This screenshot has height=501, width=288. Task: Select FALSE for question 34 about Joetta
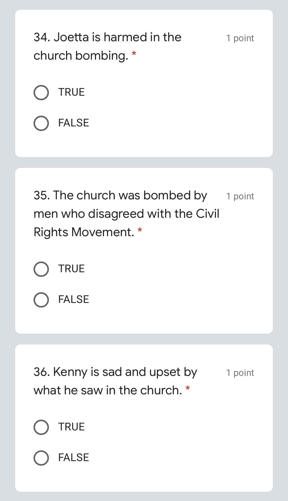[x=41, y=123]
